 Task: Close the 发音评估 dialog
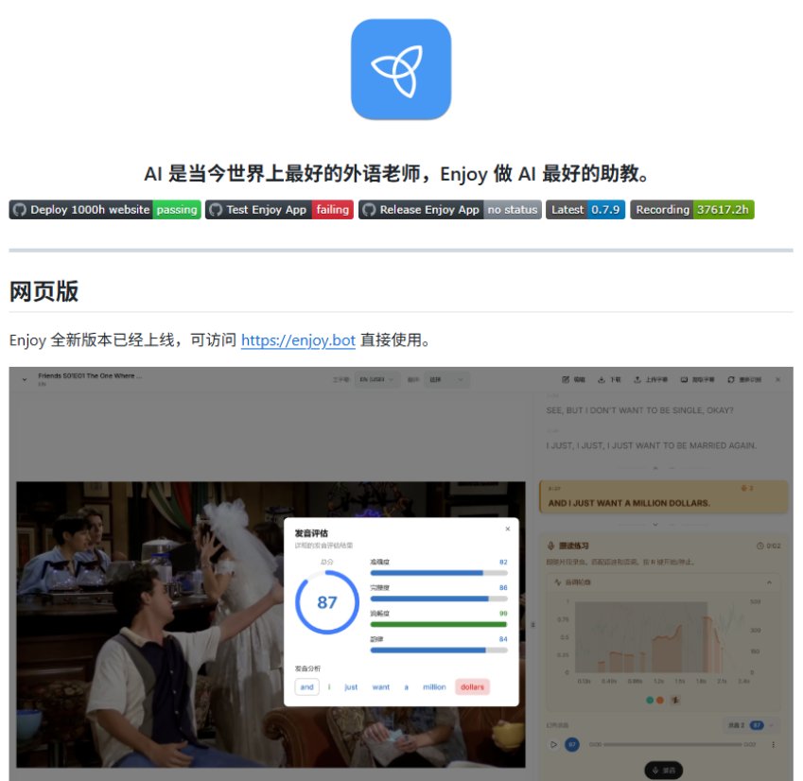pos(508,529)
